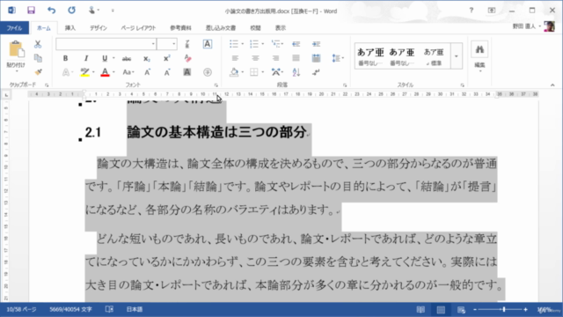Apply the red font color
Screen dimensions: 563x317
(105, 72)
